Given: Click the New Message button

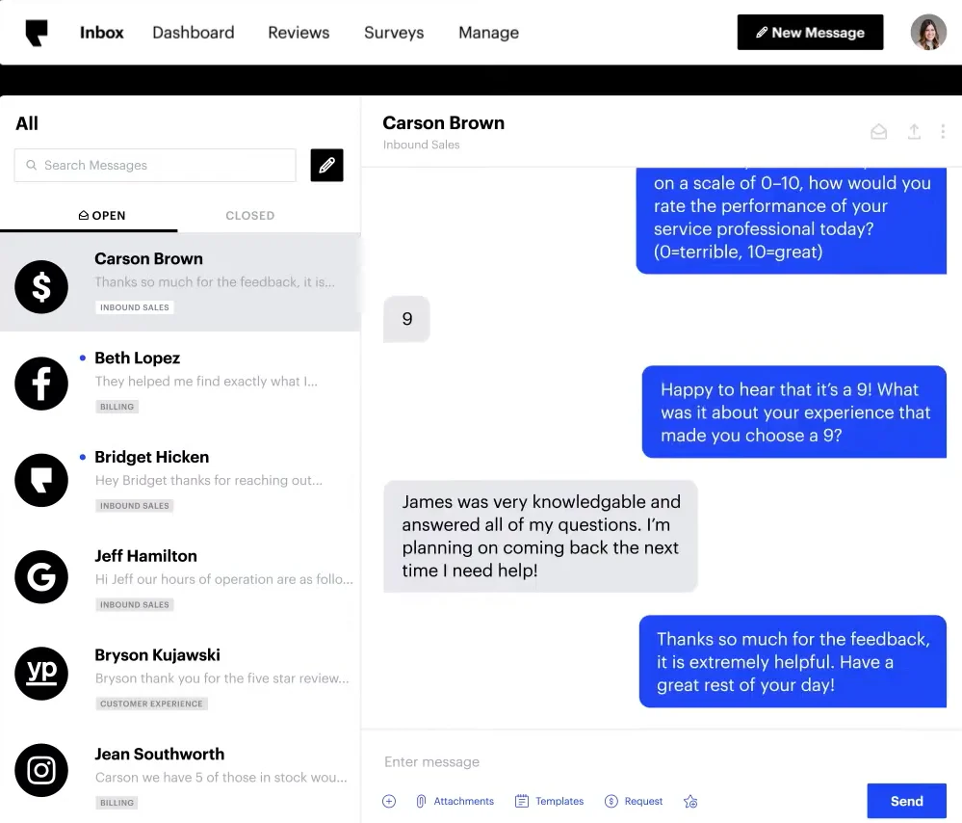Looking at the screenshot, I should point(810,32).
